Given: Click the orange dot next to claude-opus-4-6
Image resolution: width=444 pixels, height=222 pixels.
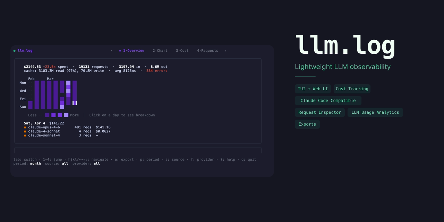Looking at the screenshot, I should point(24,127).
